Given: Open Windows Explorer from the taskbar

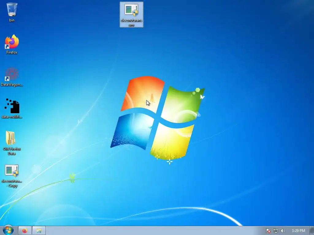Looking at the screenshot, I should pos(39,231).
